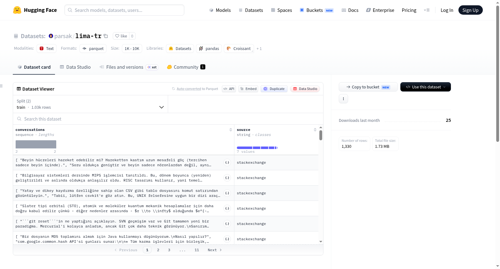Select the pandas library tag
Screen dimensions: 500x269
coord(209,48)
